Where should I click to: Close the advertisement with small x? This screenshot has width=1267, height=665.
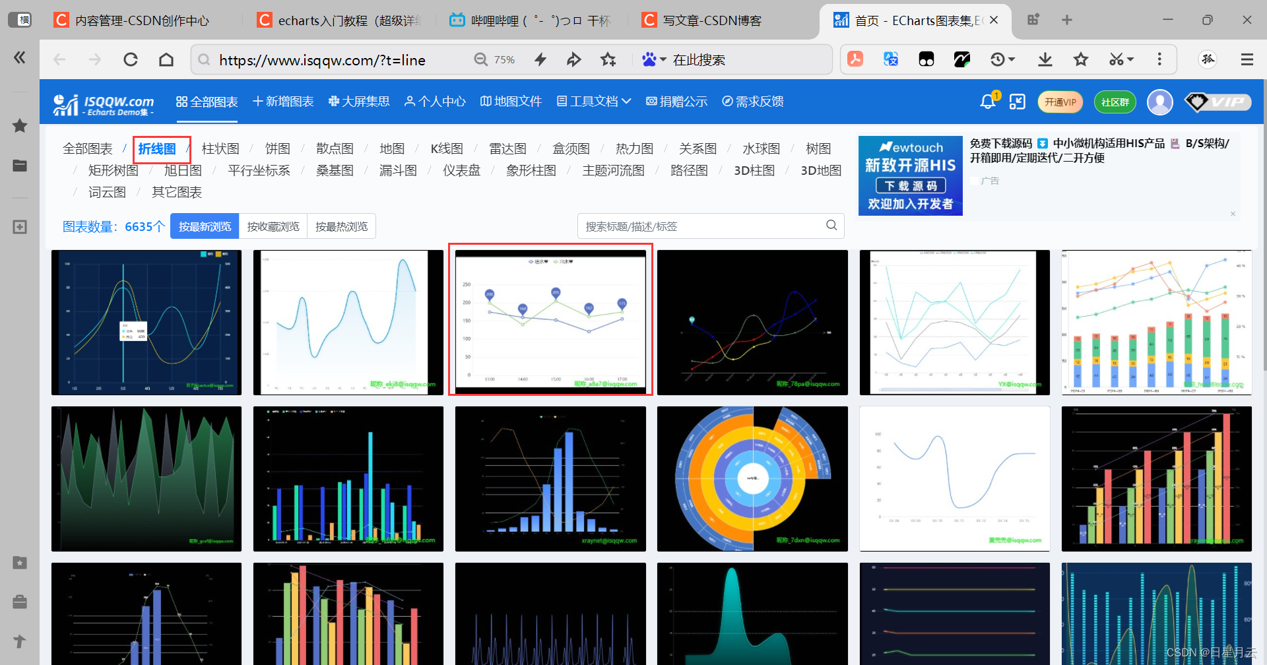(x=1233, y=214)
